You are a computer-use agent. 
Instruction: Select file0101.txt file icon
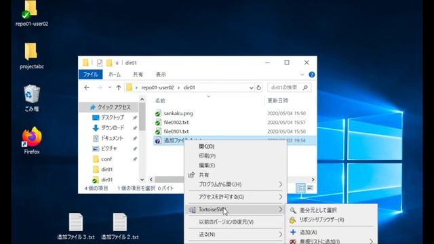coord(158,131)
